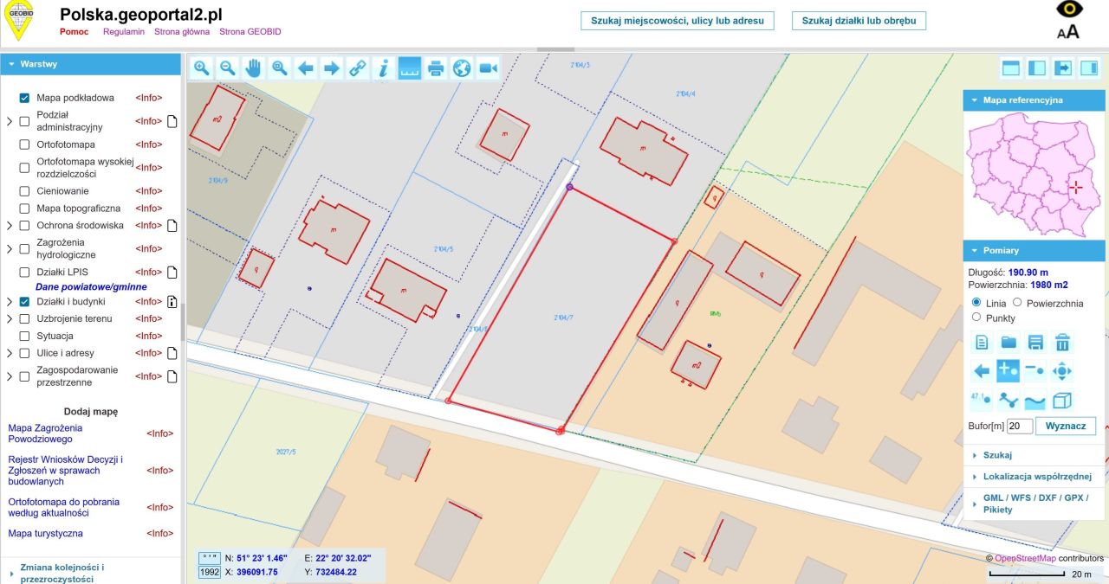Image resolution: width=1109 pixels, height=584 pixels.
Task: Click the panel arrow layout icon
Action: coord(1063,68)
